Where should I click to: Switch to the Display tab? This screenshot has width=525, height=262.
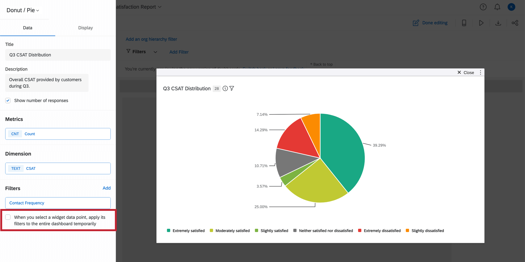click(x=86, y=28)
